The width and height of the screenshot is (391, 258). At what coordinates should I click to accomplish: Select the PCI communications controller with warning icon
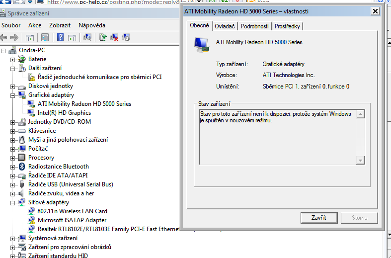(x=99, y=77)
